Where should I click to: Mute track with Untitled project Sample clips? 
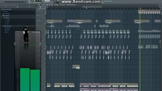45,87
